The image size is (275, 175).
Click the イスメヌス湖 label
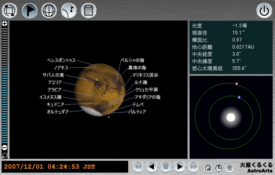[x=50, y=97]
